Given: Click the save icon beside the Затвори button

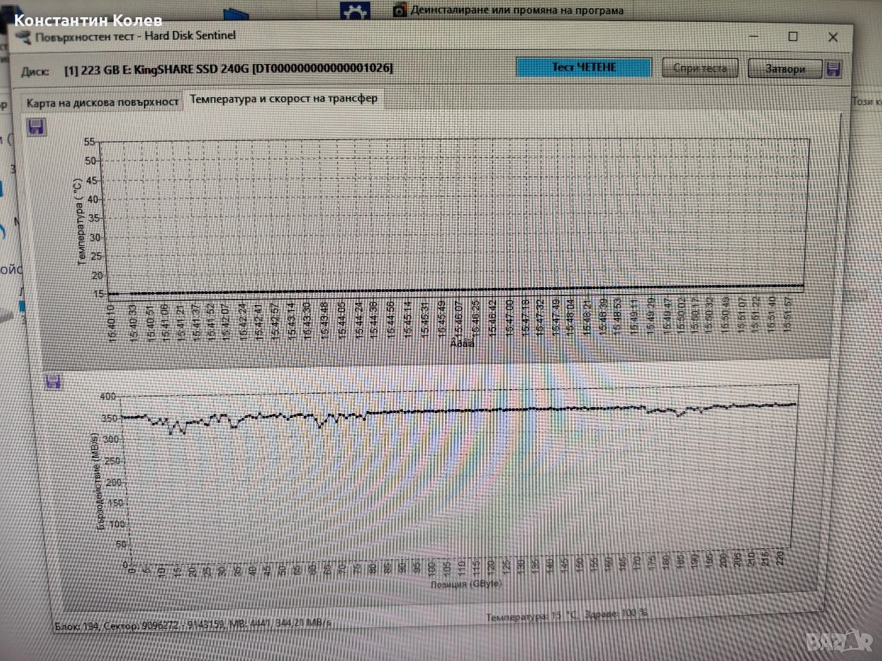Looking at the screenshot, I should (x=833, y=68).
